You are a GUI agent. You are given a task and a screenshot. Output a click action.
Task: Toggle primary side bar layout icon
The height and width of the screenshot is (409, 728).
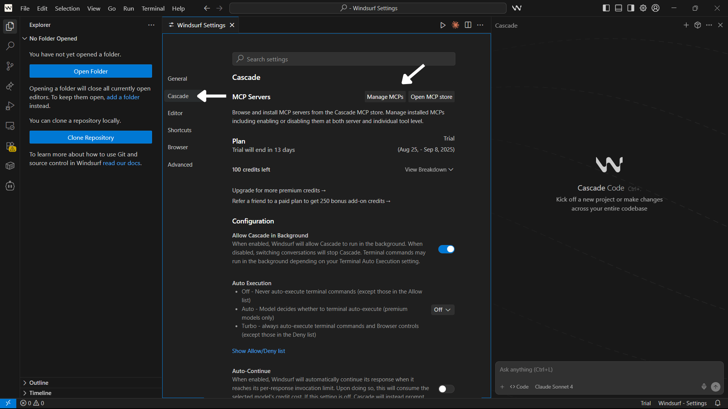(x=606, y=8)
